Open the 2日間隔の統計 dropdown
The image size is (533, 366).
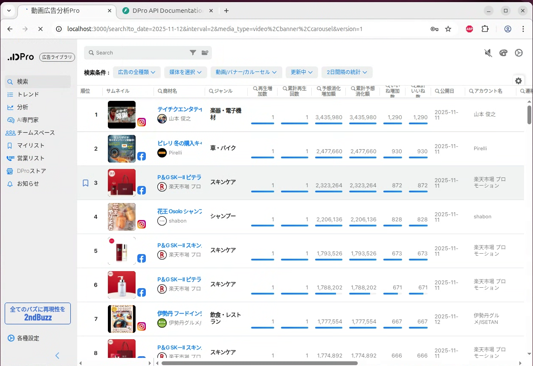(347, 72)
